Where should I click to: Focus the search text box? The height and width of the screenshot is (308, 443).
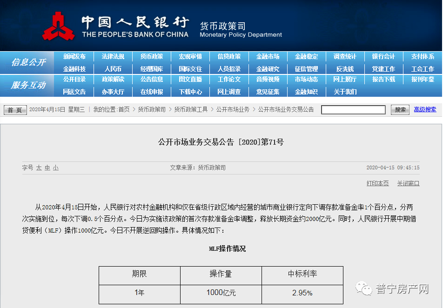click(354, 110)
